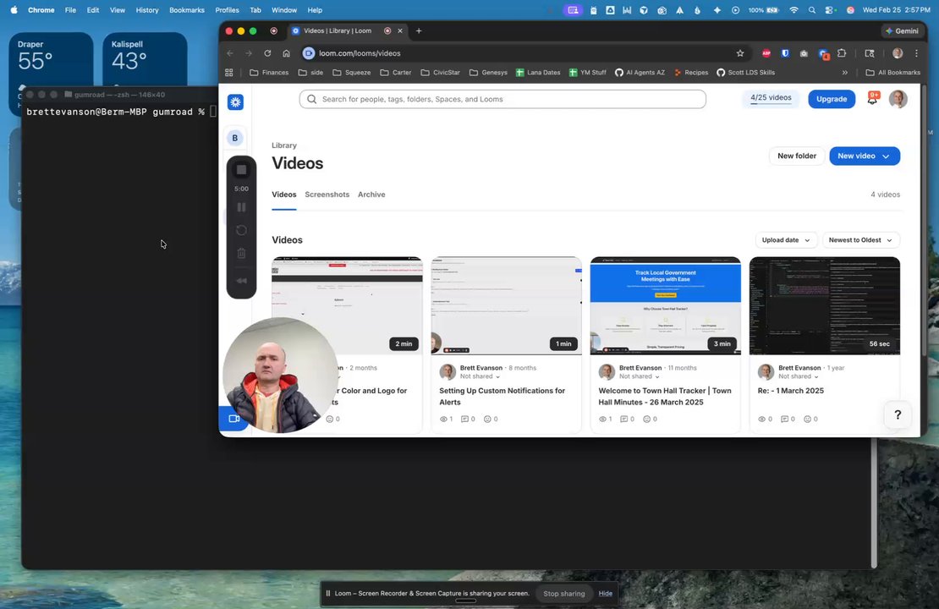The height and width of the screenshot is (609, 939).
Task: Open the Recipes bookmark
Action: [691, 73]
